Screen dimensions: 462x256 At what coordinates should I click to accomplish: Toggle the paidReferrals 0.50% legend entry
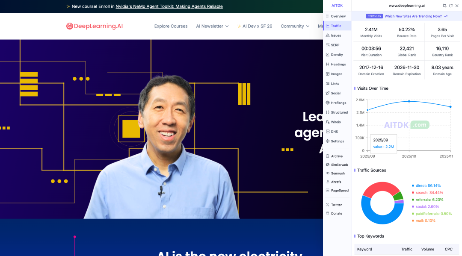point(432,214)
